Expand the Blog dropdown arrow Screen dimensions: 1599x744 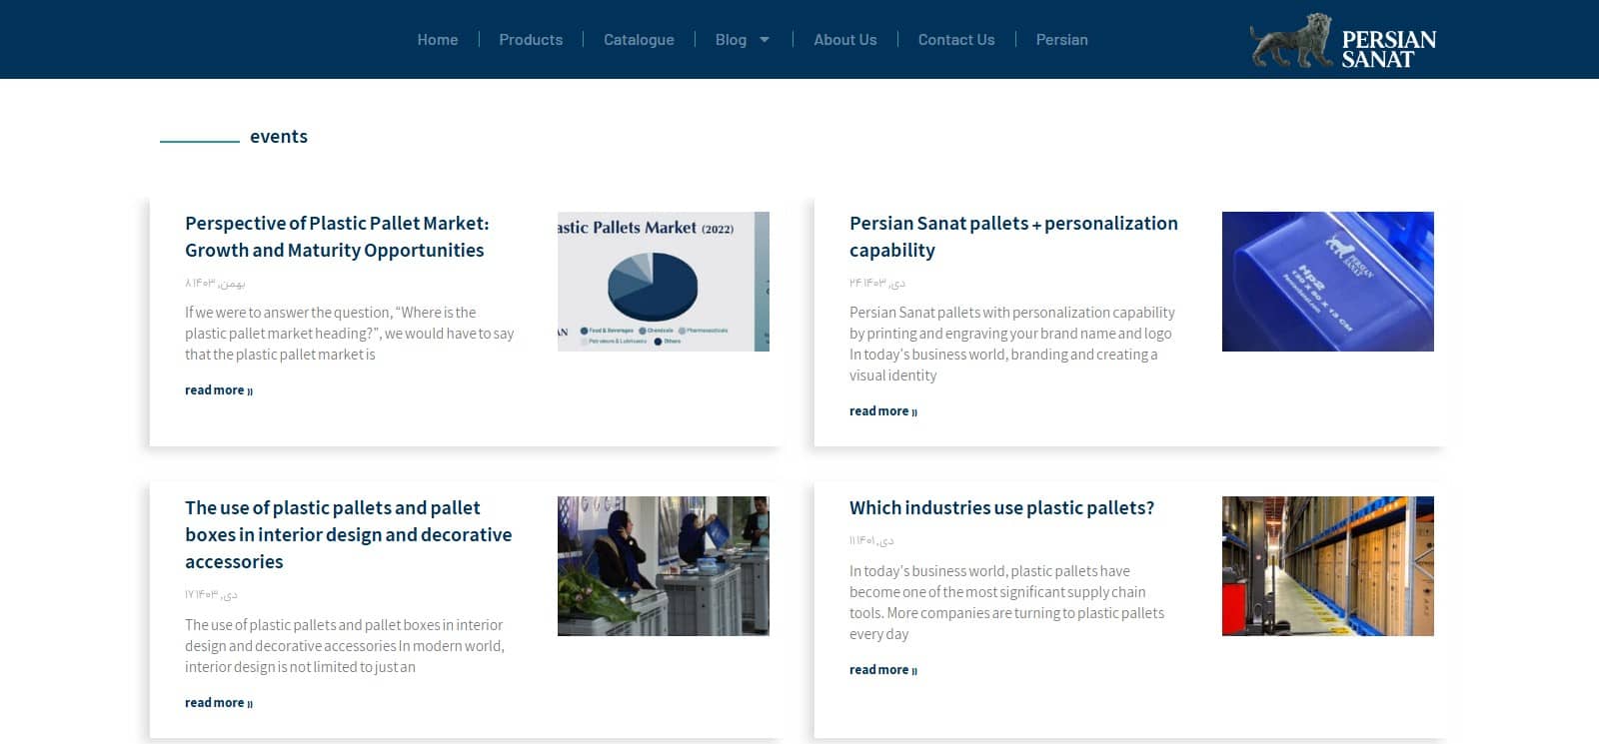coord(765,40)
